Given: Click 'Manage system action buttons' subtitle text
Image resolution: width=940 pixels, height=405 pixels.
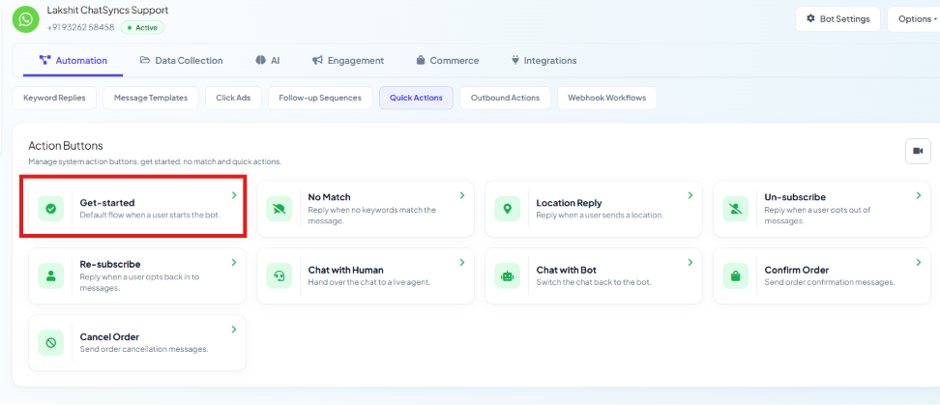Looking at the screenshot, I should tap(155, 161).
